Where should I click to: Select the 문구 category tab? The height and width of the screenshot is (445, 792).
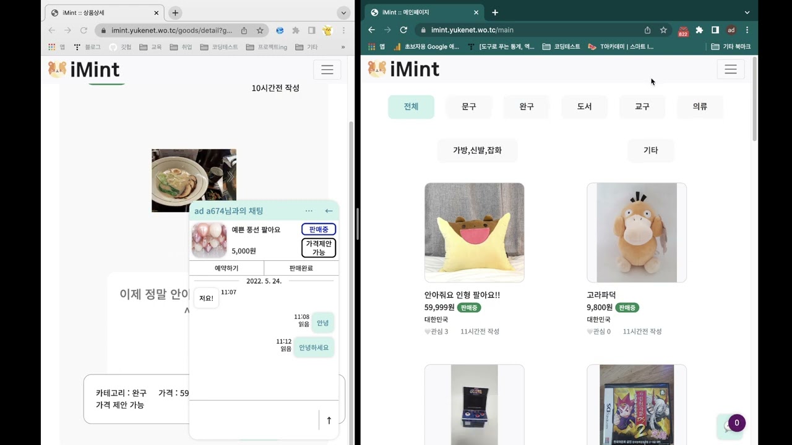[468, 106]
